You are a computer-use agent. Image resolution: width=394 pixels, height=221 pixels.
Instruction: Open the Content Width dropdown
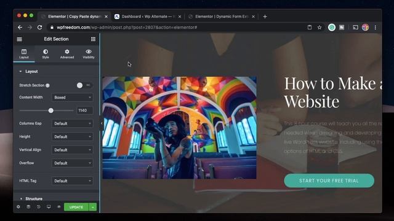point(73,97)
